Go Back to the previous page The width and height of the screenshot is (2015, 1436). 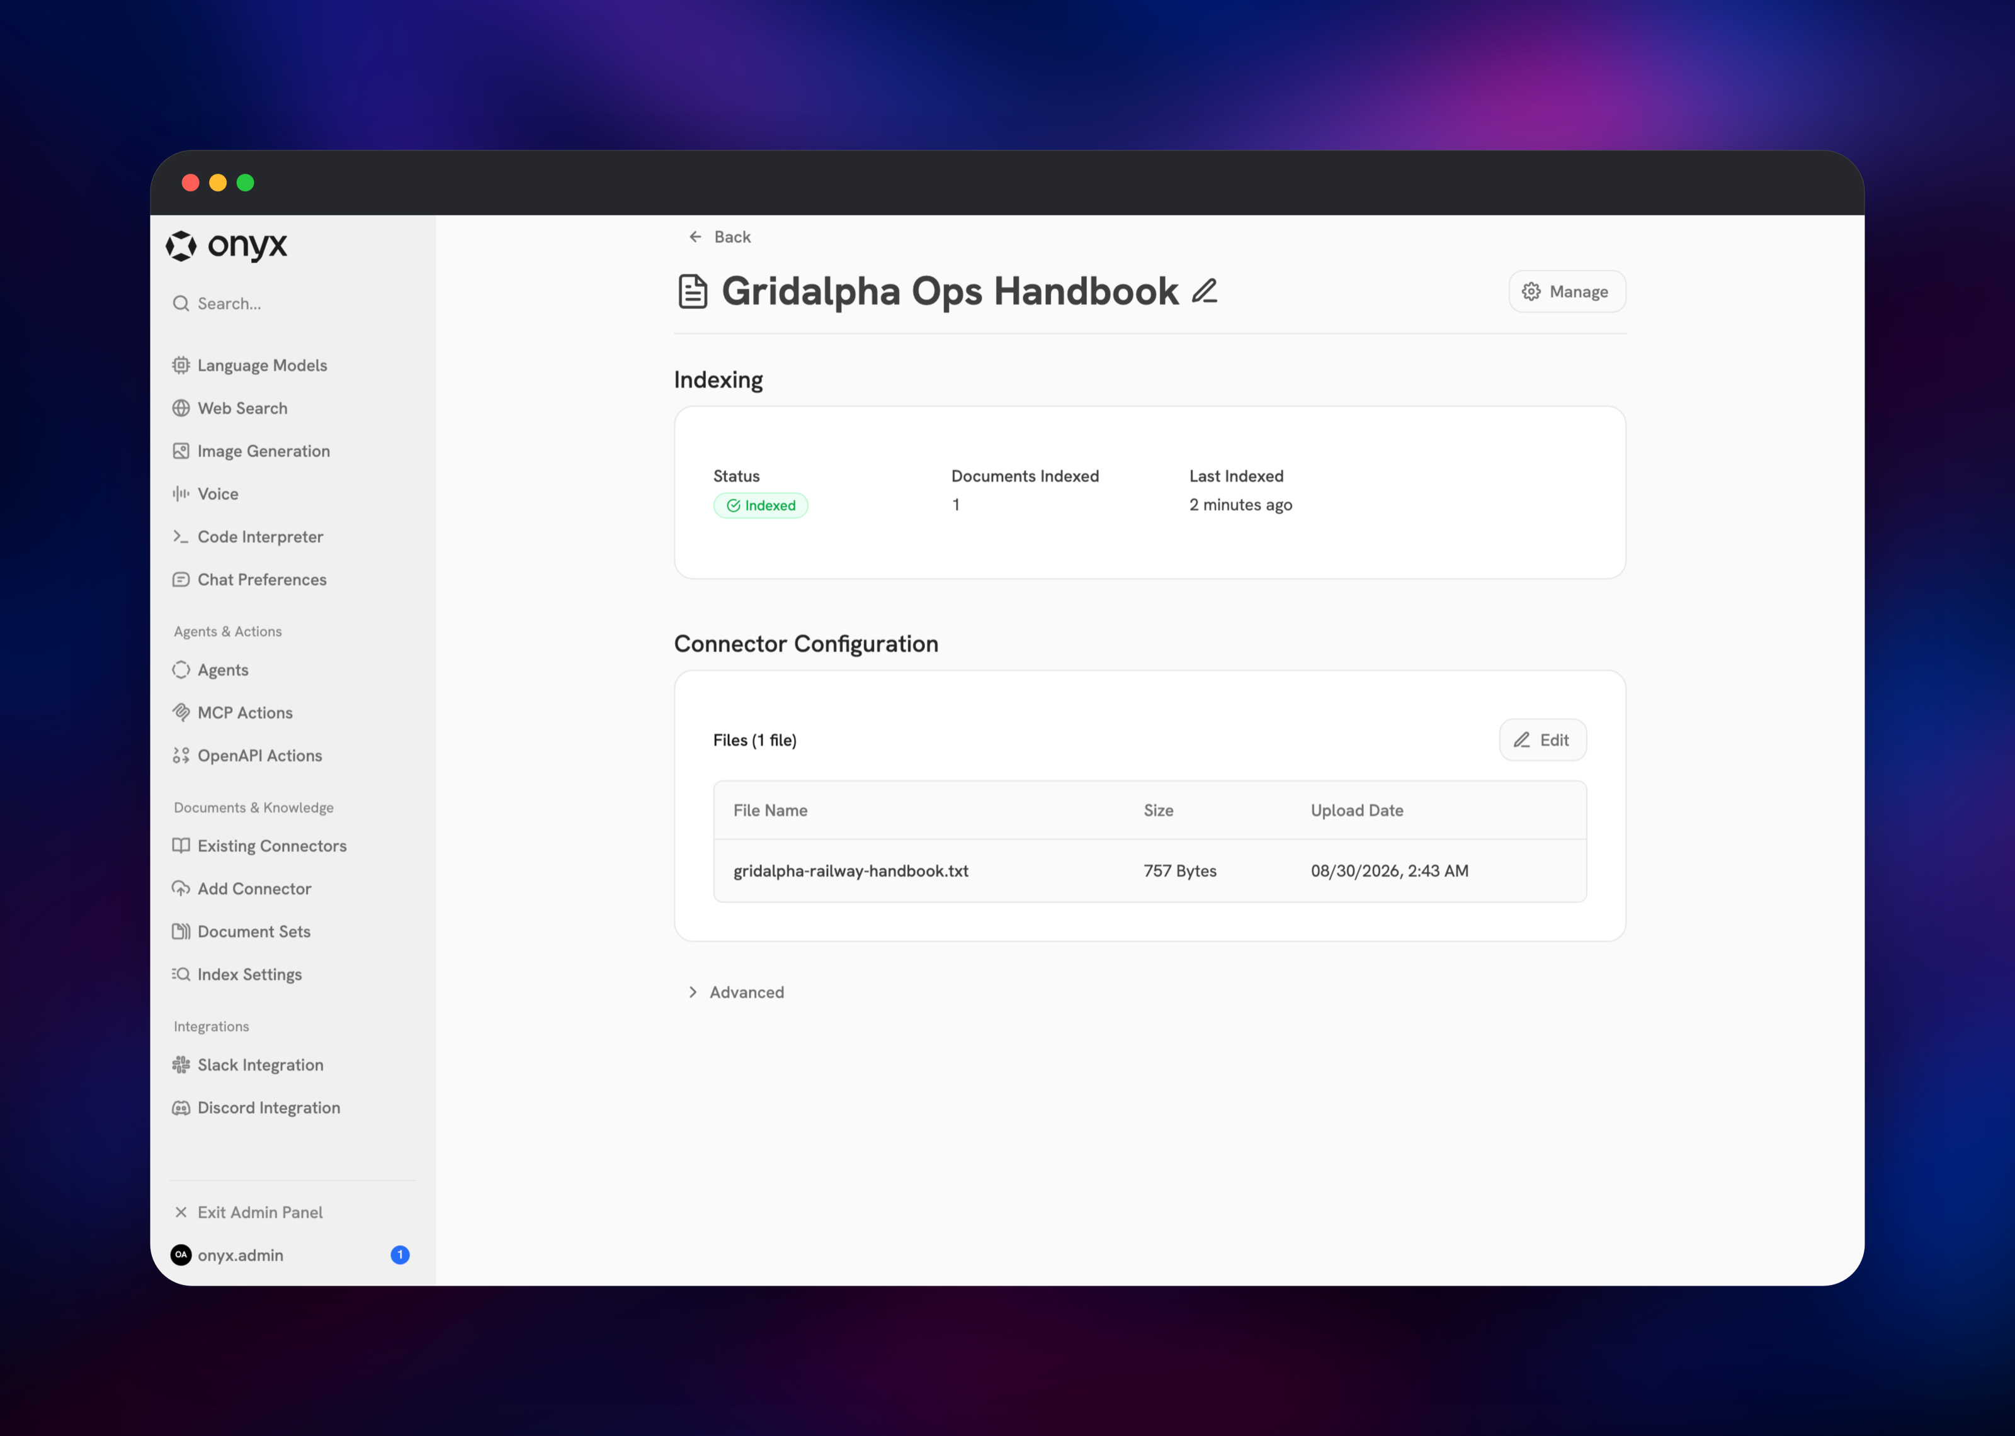[719, 237]
